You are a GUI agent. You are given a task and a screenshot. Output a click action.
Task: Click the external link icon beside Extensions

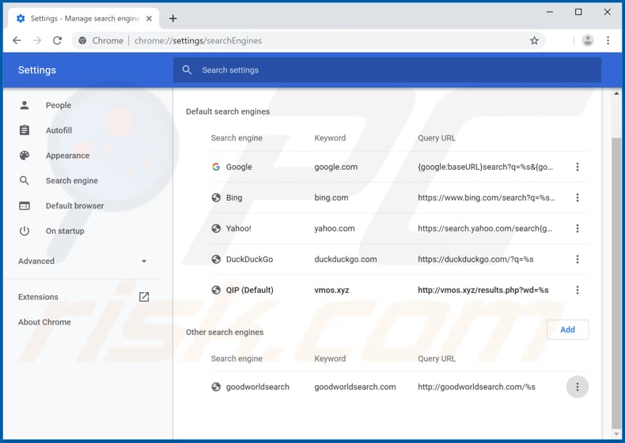(x=144, y=297)
